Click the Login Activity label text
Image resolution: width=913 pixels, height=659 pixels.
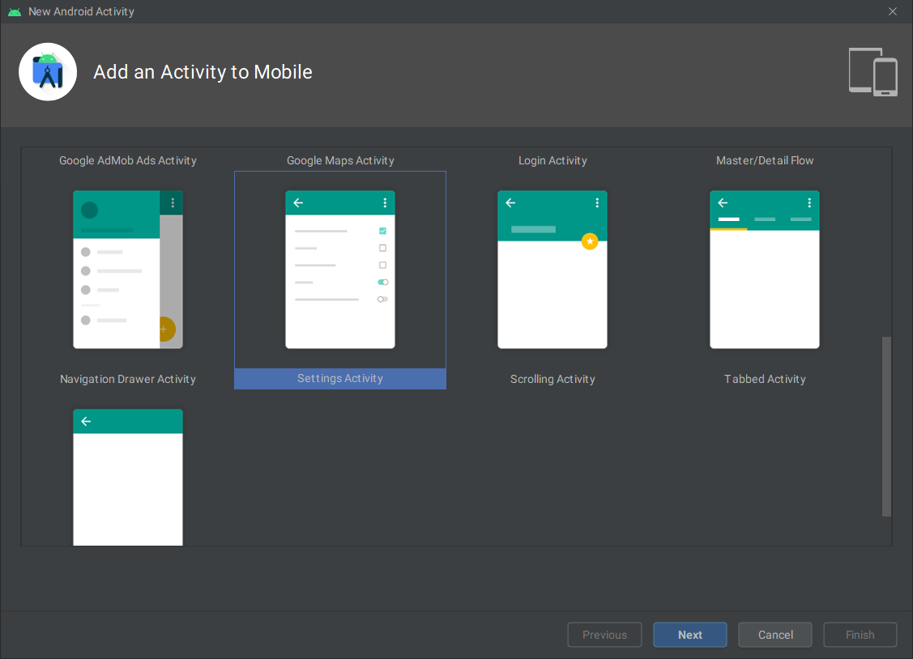coord(552,159)
